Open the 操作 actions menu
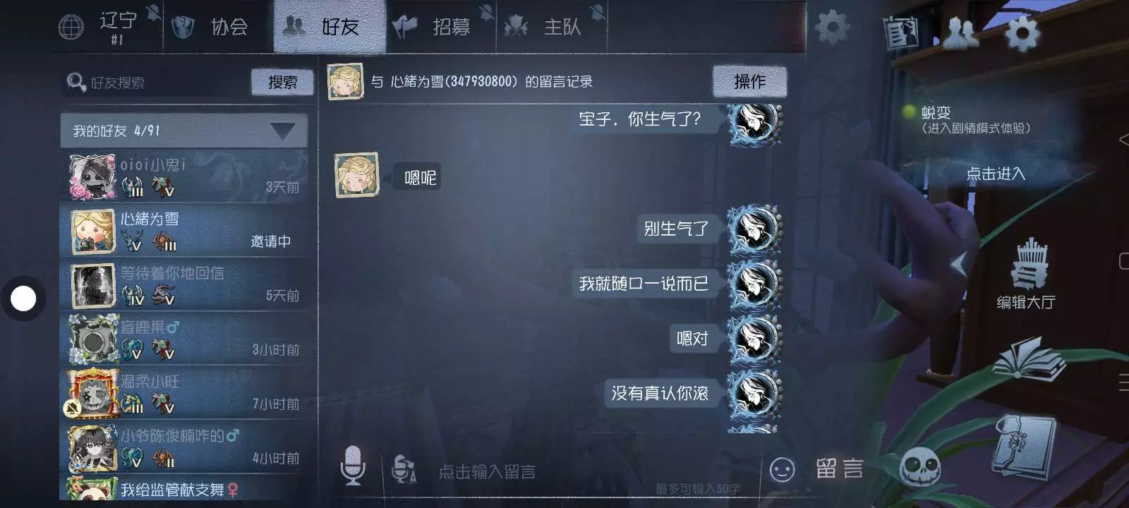This screenshot has width=1129, height=508. point(749,82)
